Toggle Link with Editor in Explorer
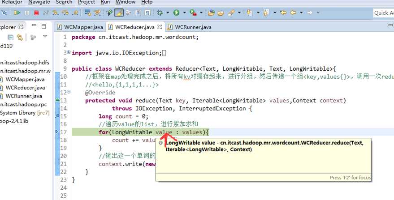394x200 pixels. point(20,38)
